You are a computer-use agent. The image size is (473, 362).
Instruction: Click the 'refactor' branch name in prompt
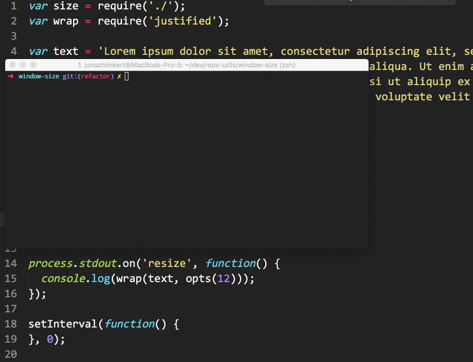coord(98,76)
